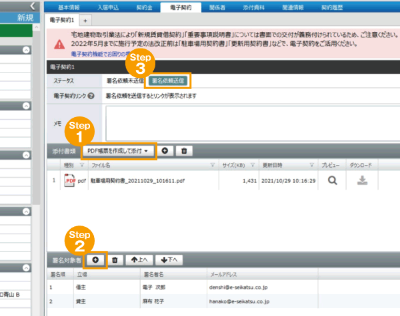Move signer up with 上へ button
This screenshot has width=400, height=316.
139,259
